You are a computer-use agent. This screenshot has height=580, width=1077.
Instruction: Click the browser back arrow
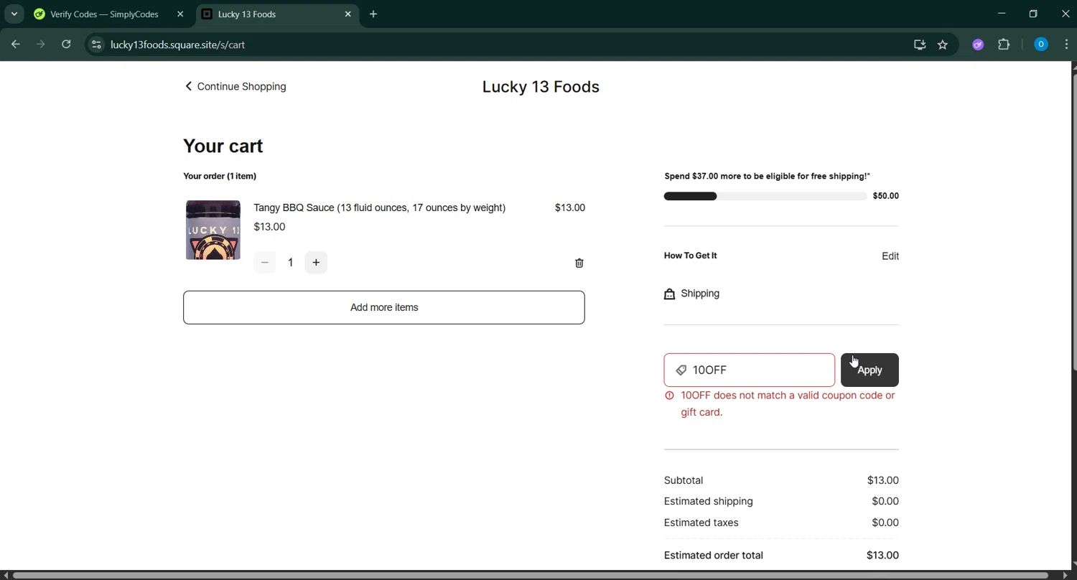pos(15,45)
